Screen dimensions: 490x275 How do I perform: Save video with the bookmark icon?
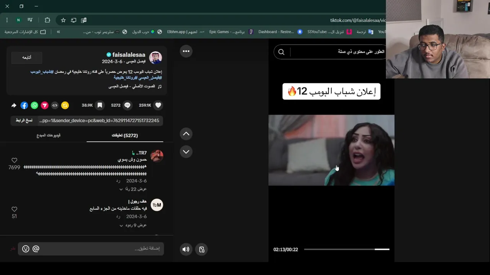tap(100, 105)
